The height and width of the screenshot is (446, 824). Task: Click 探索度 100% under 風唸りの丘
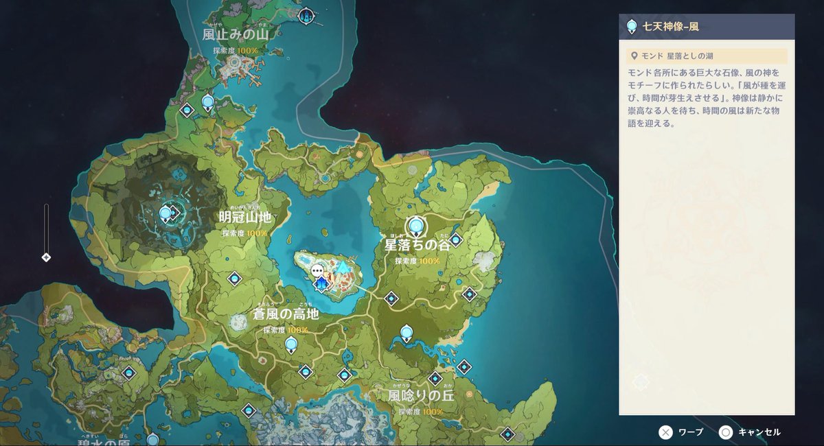421,412
